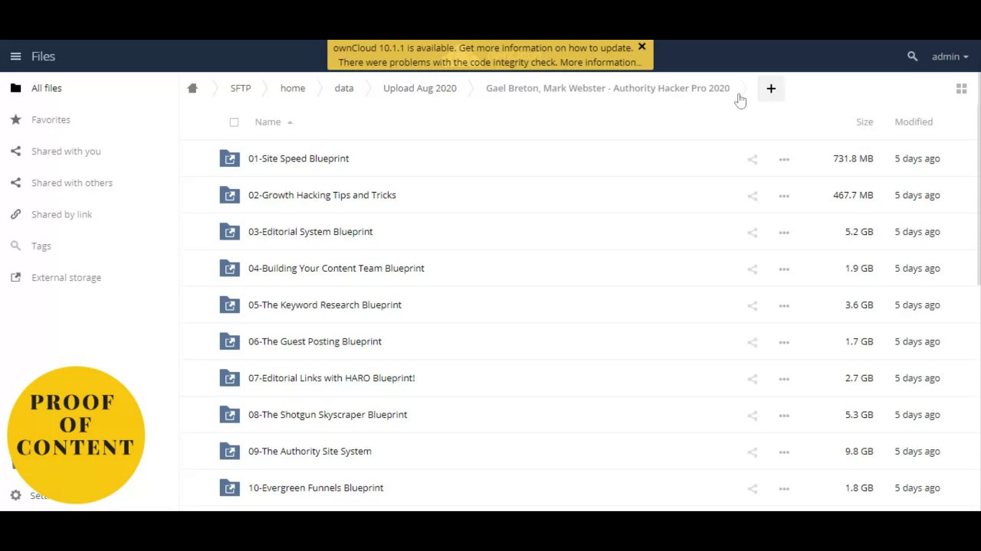Open folder icon of 07-Editorial Links with HARO
Screen dimensions: 981x551
point(230,378)
